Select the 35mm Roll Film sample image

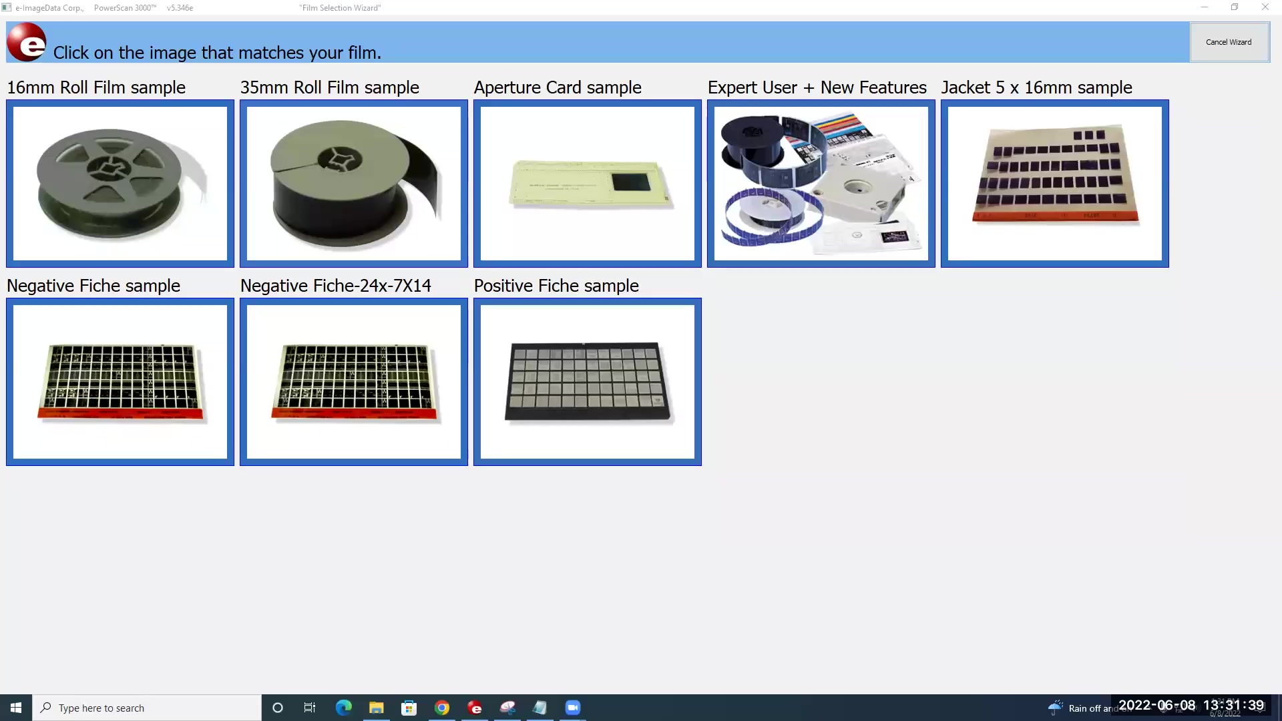pos(353,184)
